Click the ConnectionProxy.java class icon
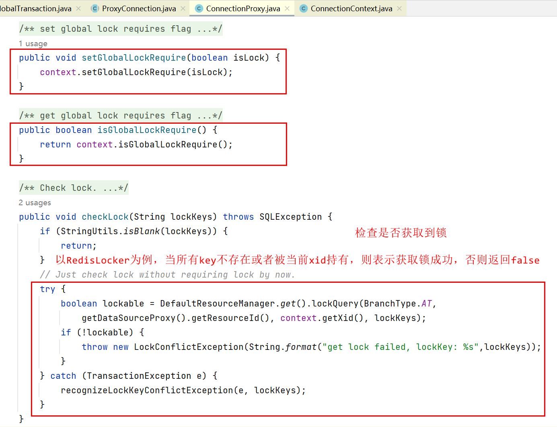Screen dimensions: 557x427 (x=199, y=8)
